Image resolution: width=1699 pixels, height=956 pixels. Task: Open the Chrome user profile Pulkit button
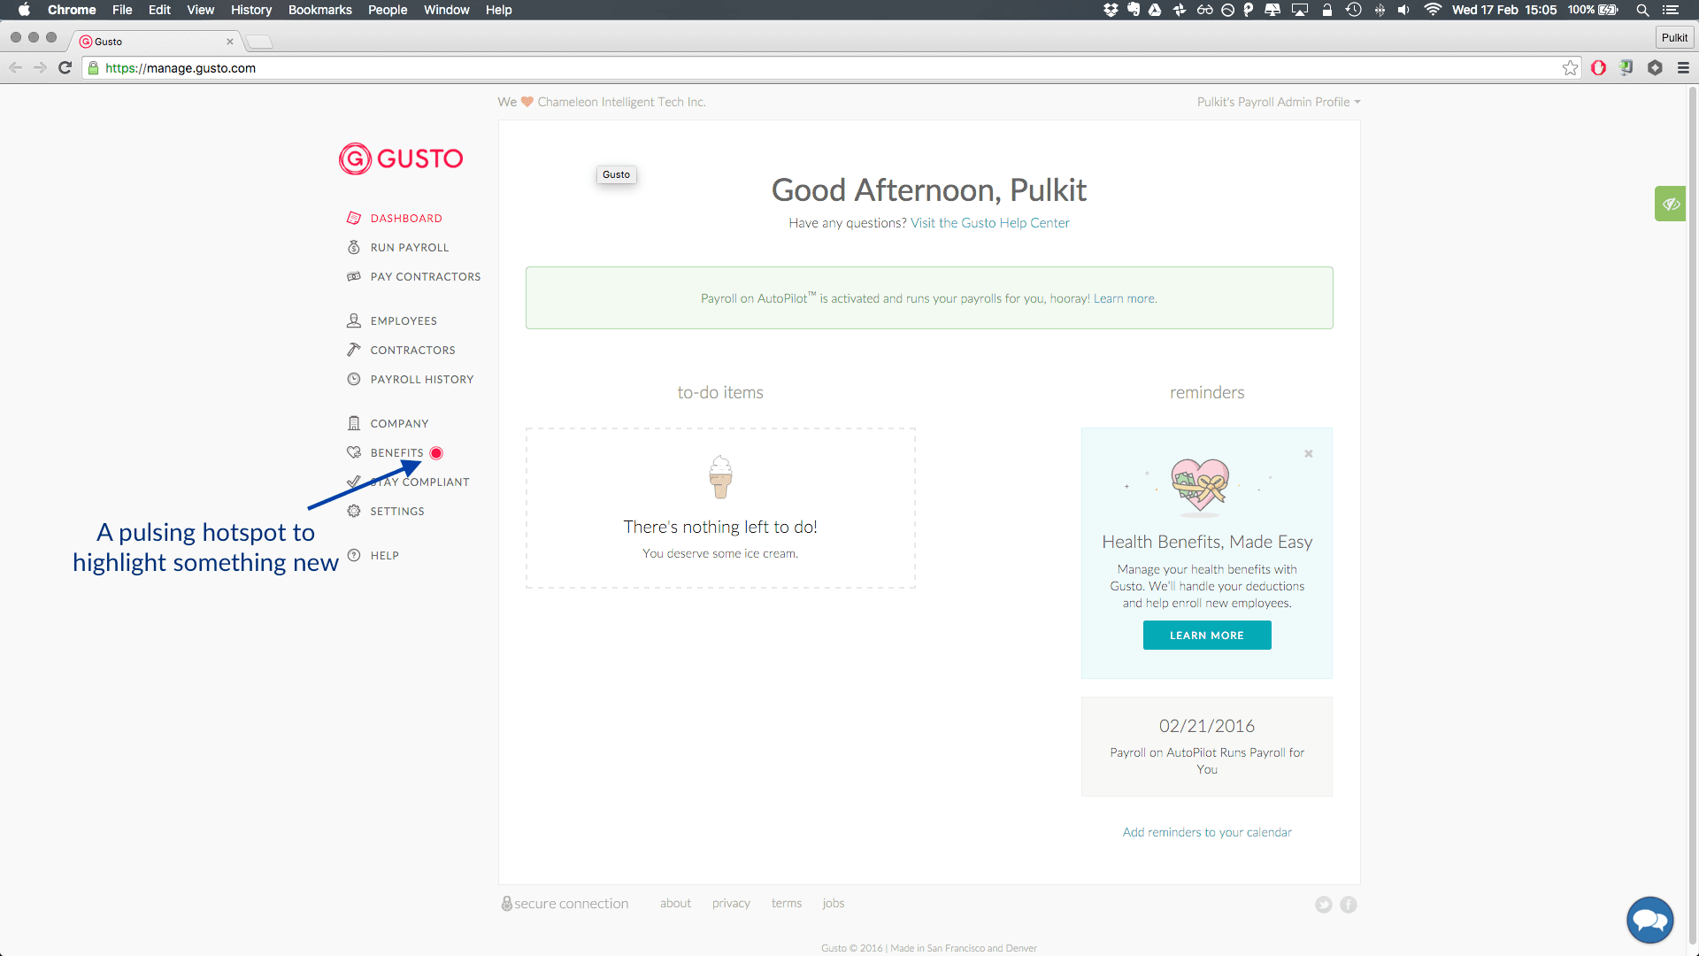(x=1673, y=37)
